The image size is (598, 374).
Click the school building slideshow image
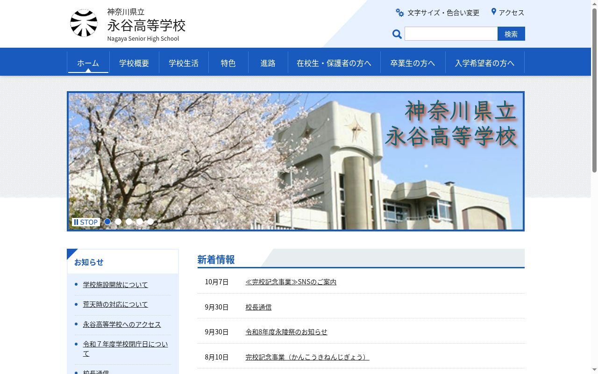point(296,161)
